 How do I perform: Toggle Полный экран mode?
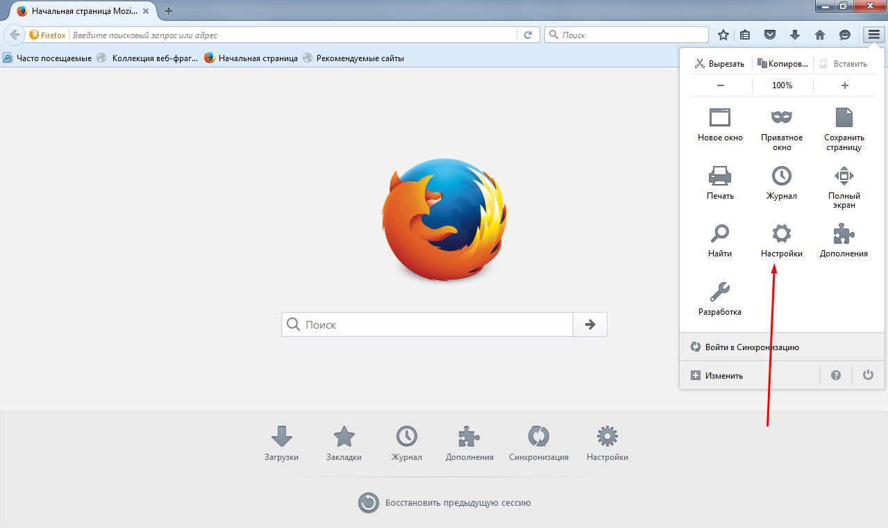tap(843, 183)
